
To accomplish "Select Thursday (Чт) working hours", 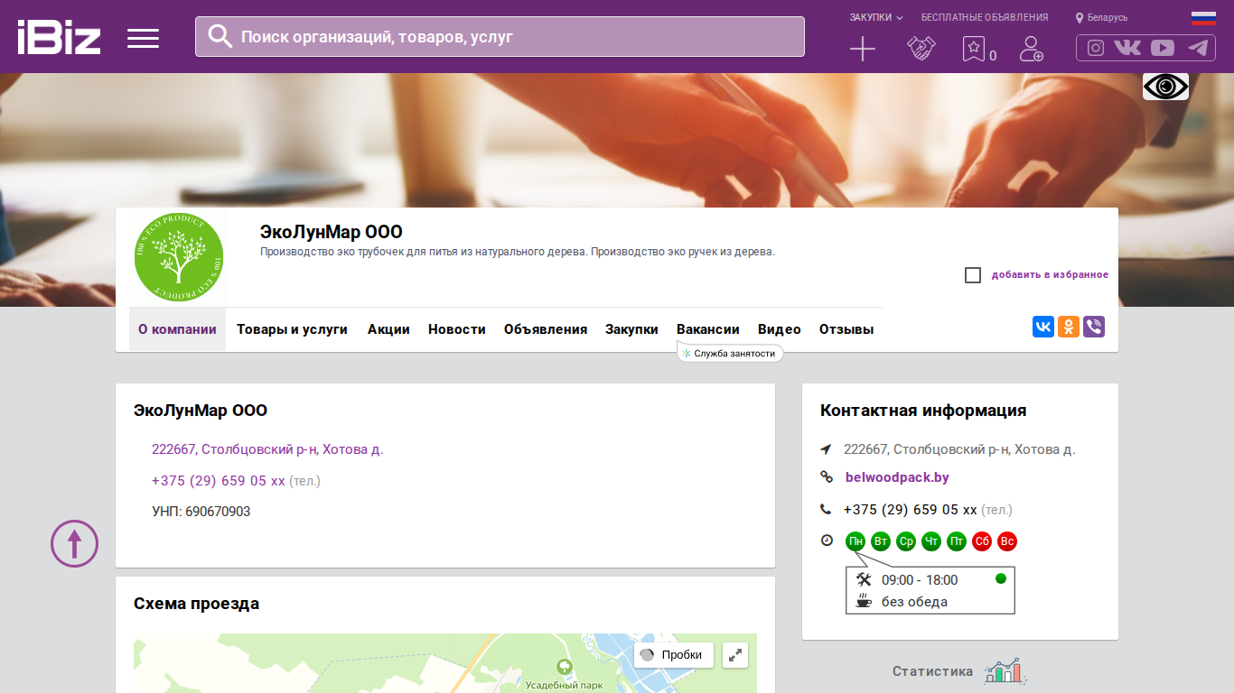I will [931, 541].
